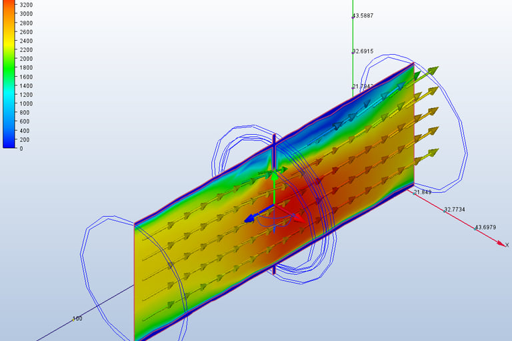Click legend value 2200
This screenshot has height=341, width=512.
[26, 49]
